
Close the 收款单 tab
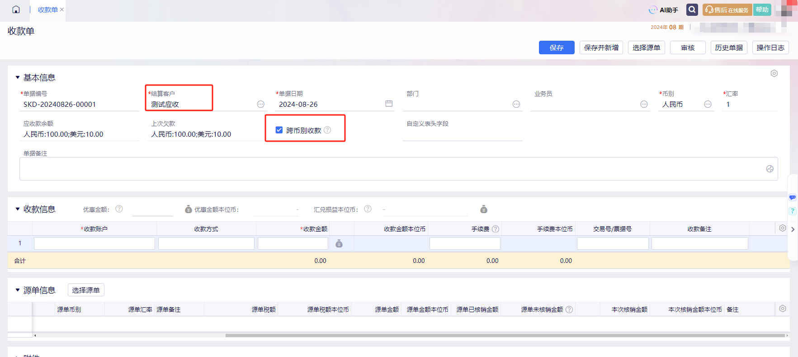pyautogui.click(x=62, y=10)
